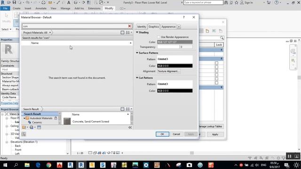Collapse Autodesk Materials tree node

(x=24, y=118)
